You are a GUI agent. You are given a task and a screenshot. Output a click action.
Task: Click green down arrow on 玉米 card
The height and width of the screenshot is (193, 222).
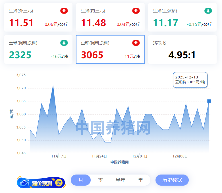point(64,43)
